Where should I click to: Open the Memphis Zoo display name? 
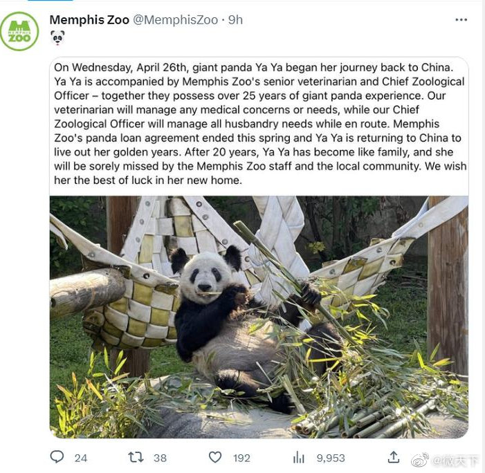point(89,20)
